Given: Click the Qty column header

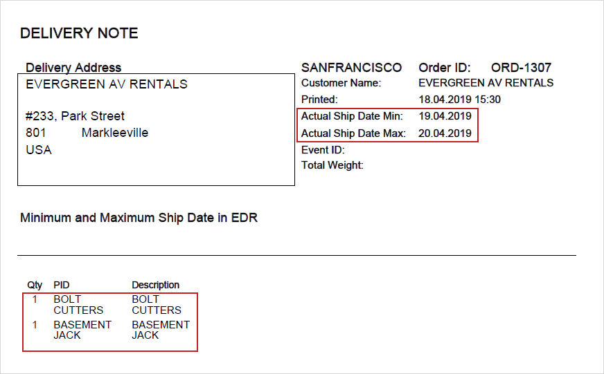Looking at the screenshot, I should (x=35, y=285).
